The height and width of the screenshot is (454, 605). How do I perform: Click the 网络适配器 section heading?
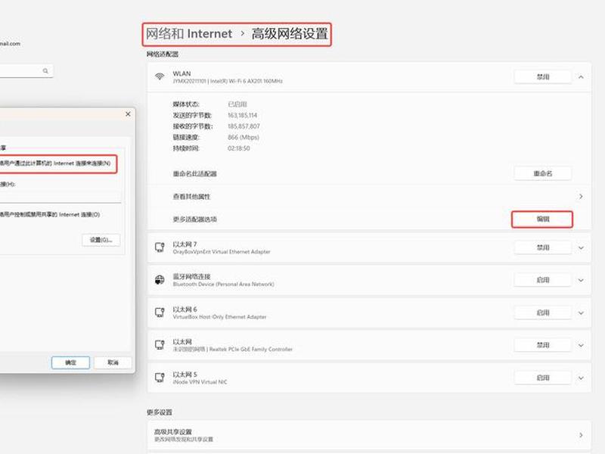click(163, 54)
